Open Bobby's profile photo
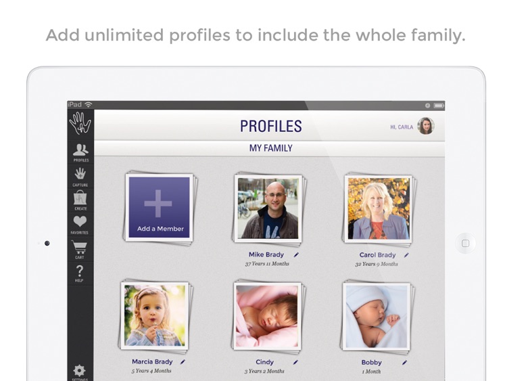The height and width of the screenshot is (381, 507). pos(377,316)
